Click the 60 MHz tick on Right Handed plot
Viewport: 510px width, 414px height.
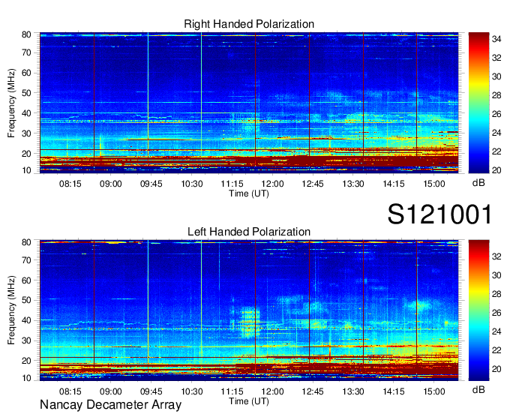click(x=26, y=73)
